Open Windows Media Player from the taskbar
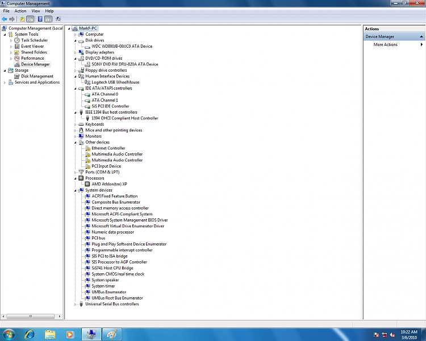This screenshot has width=426, height=341. pos(70,335)
